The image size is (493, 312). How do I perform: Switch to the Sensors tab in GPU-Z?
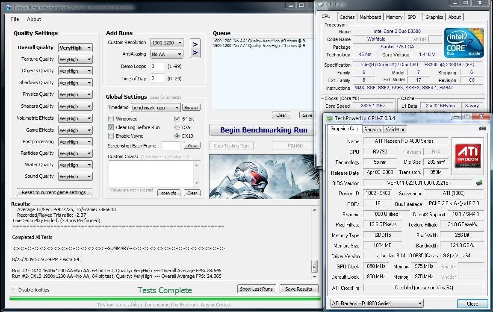click(372, 129)
